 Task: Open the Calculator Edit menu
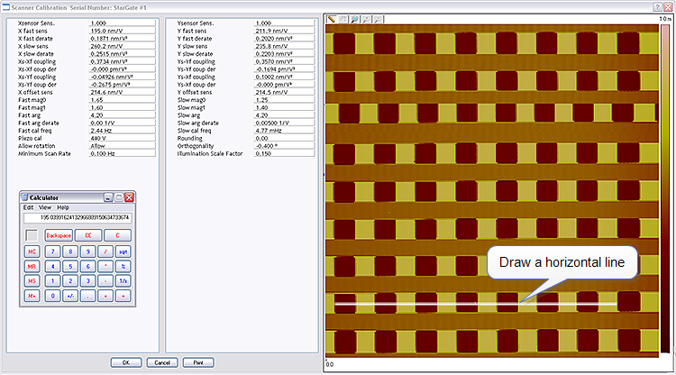coord(28,207)
